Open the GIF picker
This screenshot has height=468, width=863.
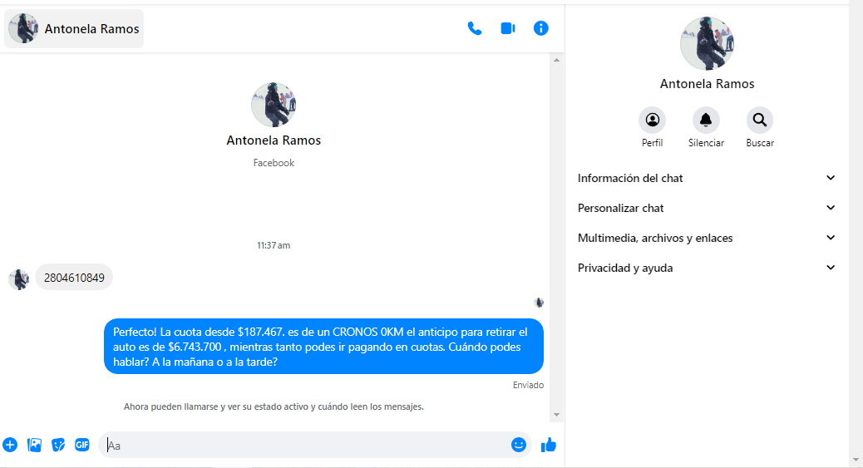(82, 445)
